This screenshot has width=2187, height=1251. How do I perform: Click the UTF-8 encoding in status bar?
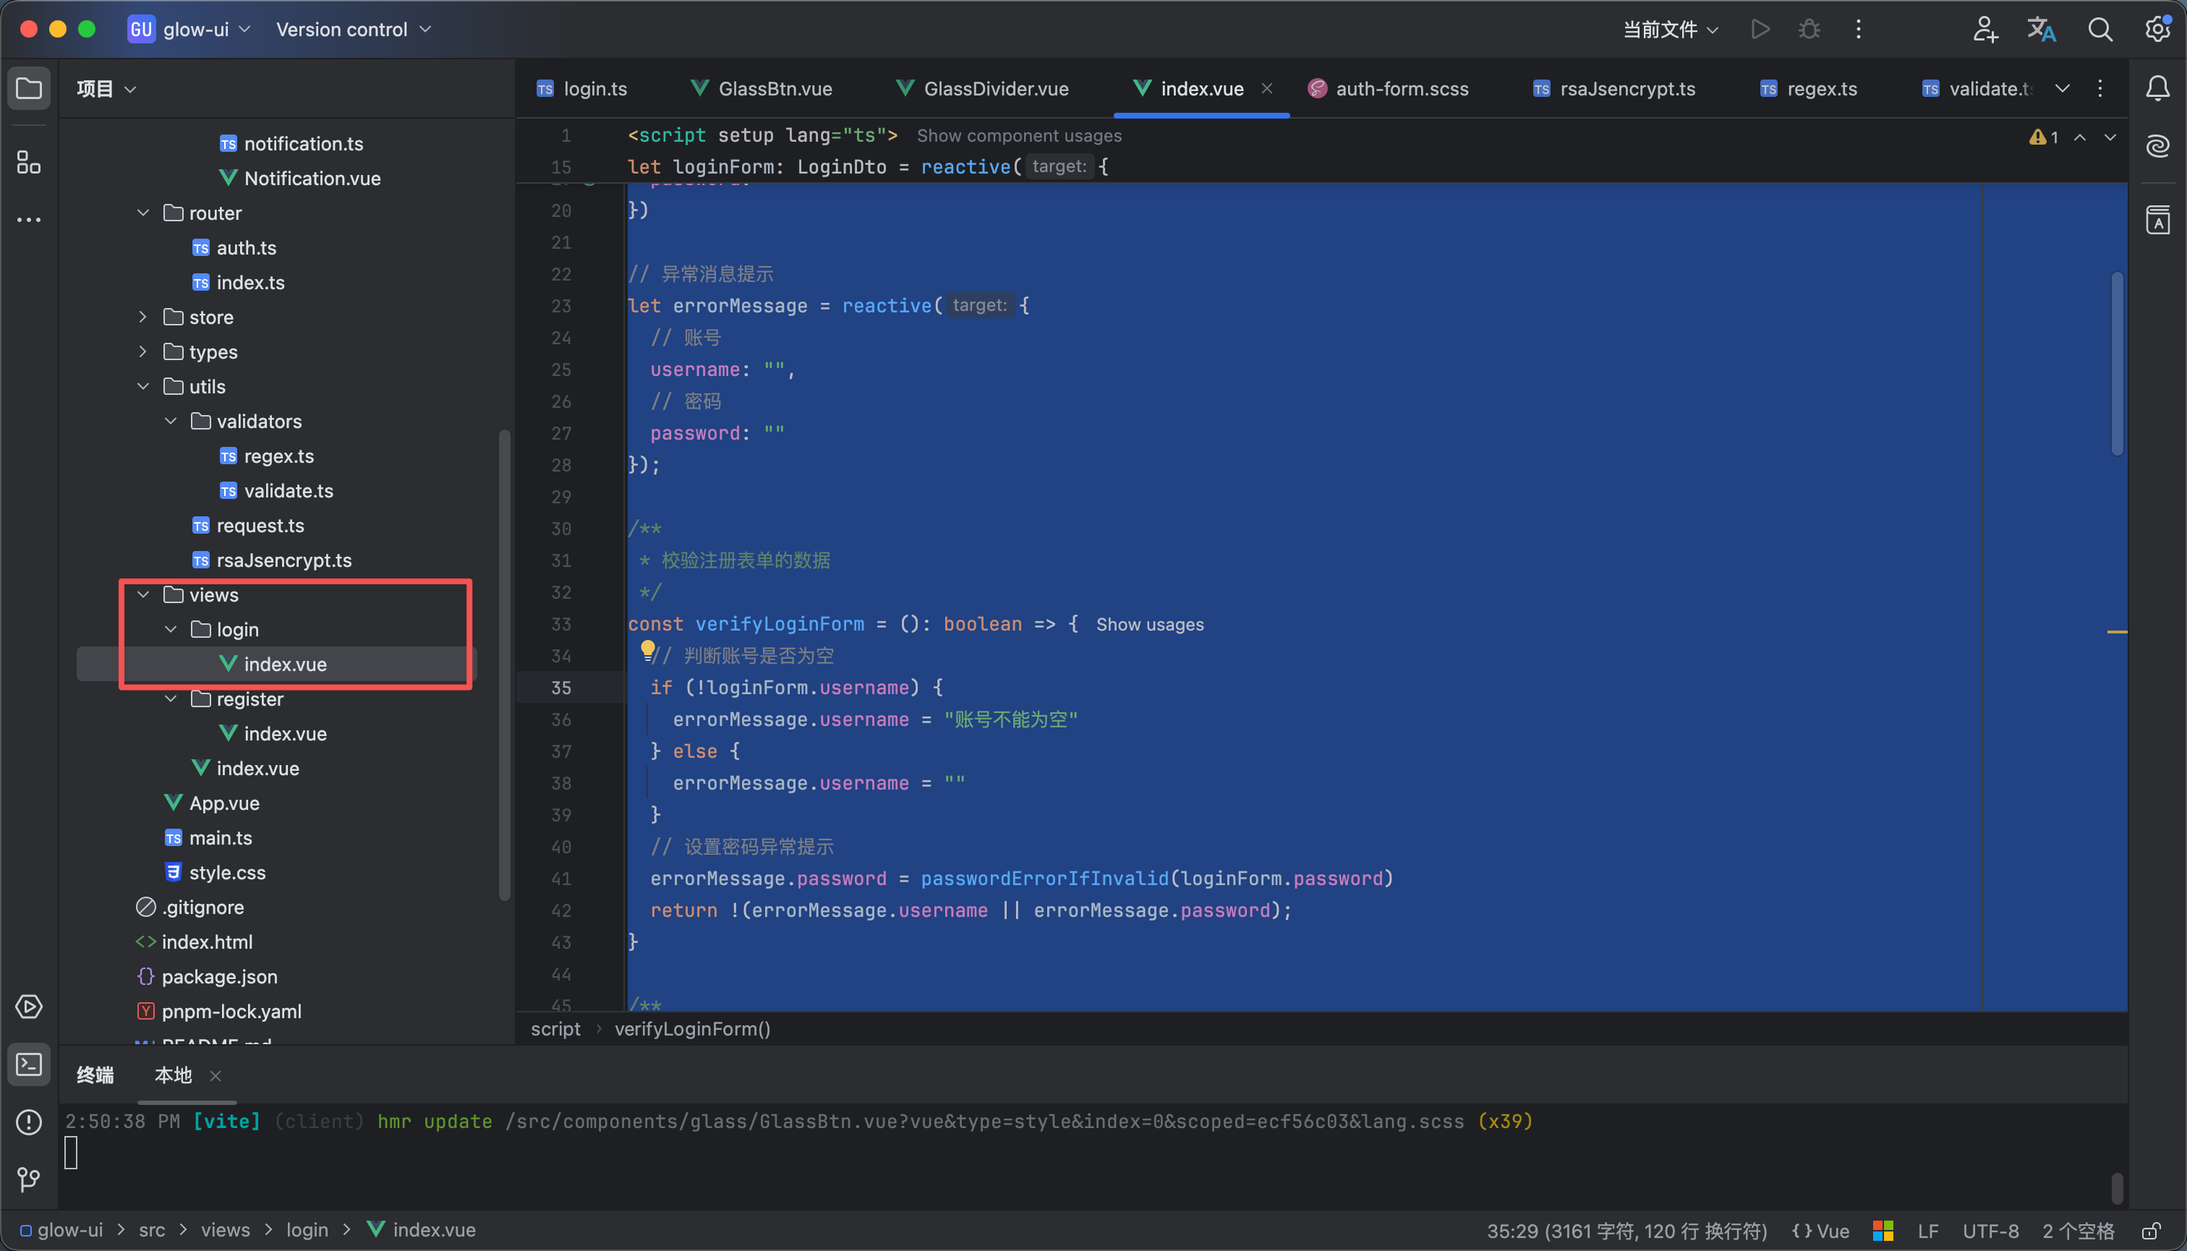[x=1990, y=1231]
